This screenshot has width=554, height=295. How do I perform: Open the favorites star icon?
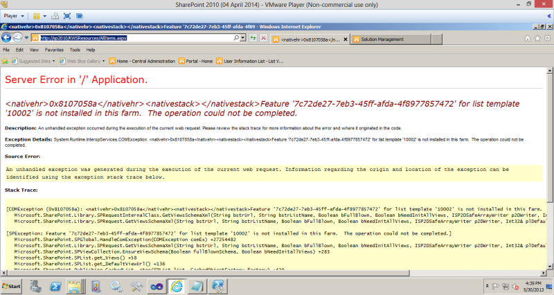click(x=537, y=38)
